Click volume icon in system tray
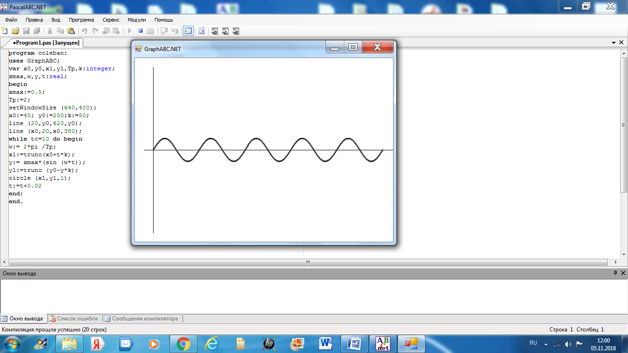This screenshot has height=353, width=628. pos(569,344)
